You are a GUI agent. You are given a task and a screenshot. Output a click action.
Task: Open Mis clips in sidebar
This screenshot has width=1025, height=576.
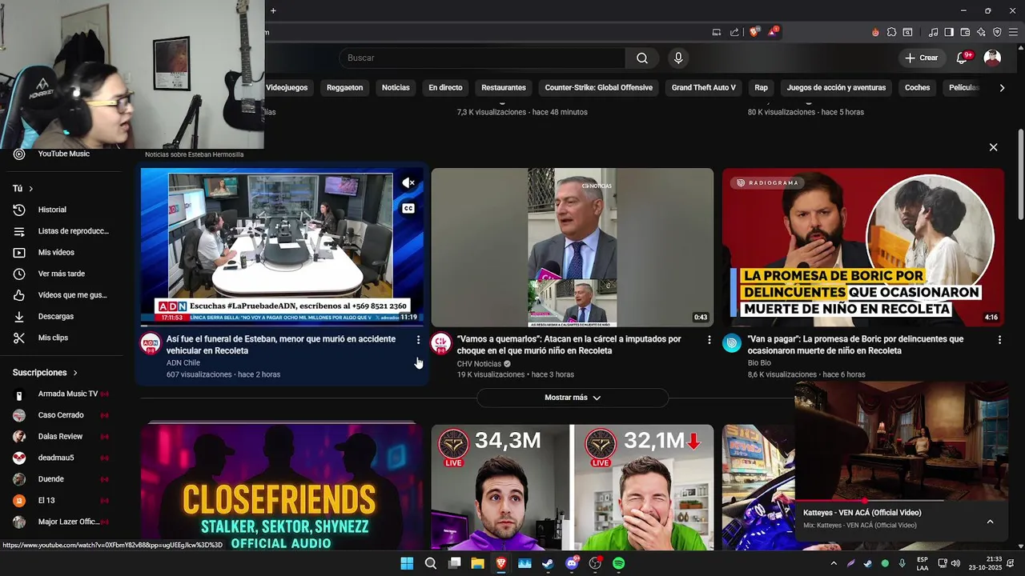coord(62,338)
